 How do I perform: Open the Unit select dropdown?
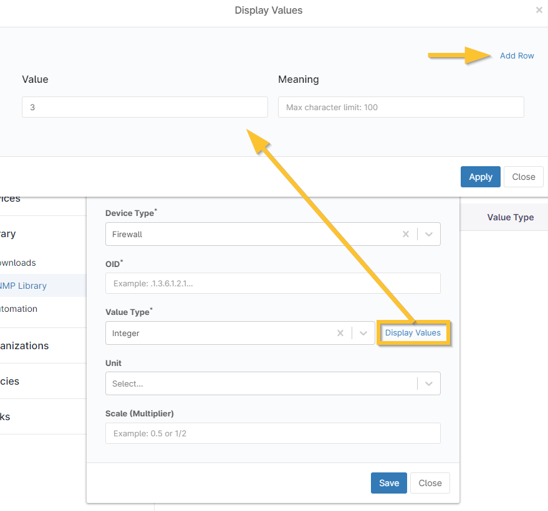[272, 383]
